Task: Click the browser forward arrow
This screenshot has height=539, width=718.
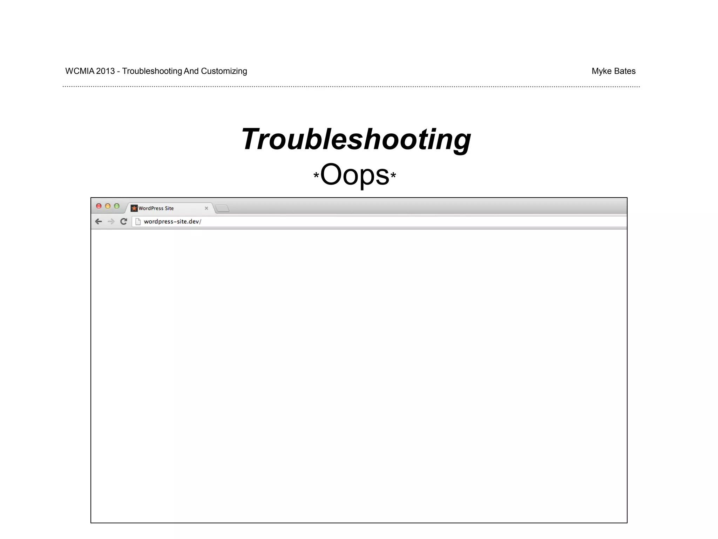Action: (111, 221)
